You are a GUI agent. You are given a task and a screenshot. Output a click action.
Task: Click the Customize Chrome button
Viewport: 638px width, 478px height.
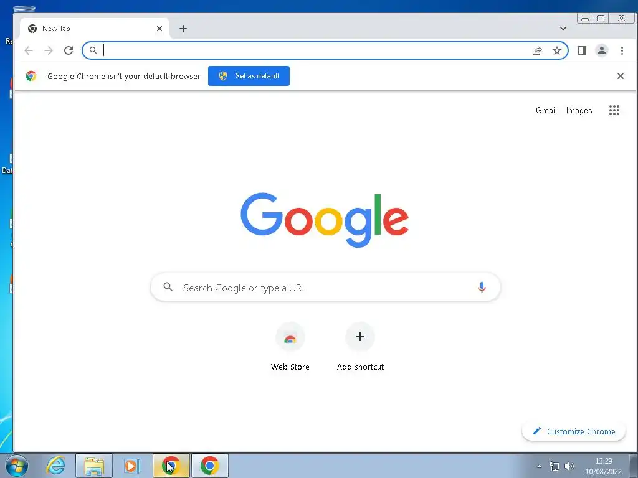[x=574, y=431]
